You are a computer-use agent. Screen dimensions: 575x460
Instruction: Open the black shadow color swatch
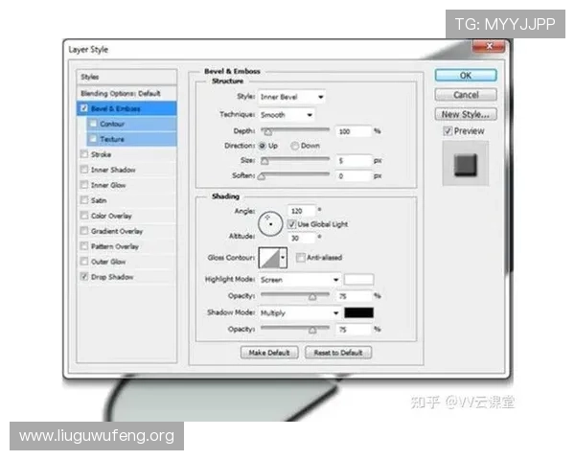(359, 312)
